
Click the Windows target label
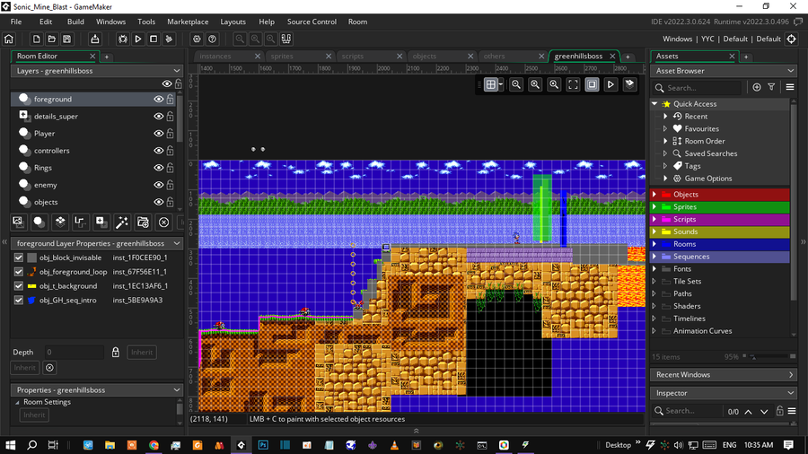[x=677, y=39]
